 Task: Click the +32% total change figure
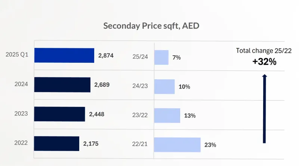(x=264, y=62)
